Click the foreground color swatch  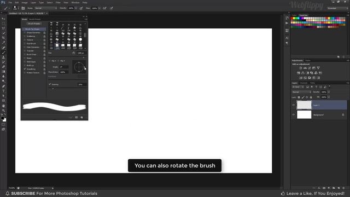(x=2, y=118)
